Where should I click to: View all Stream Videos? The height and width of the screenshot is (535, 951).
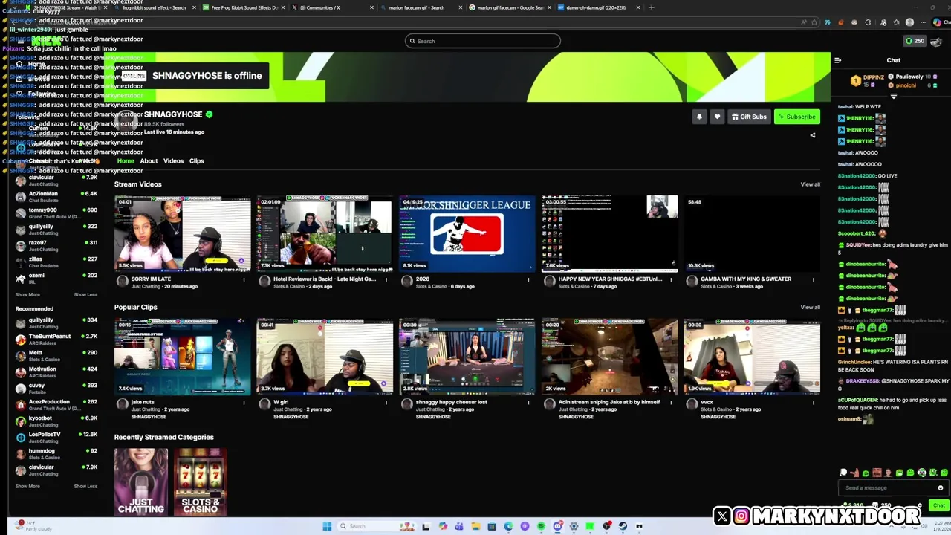(x=810, y=184)
